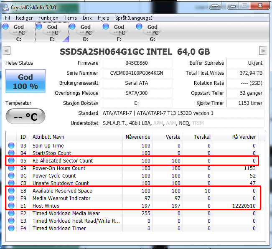Click the Firmware value 045C8860
The width and height of the screenshot is (272, 249).
[137, 63]
